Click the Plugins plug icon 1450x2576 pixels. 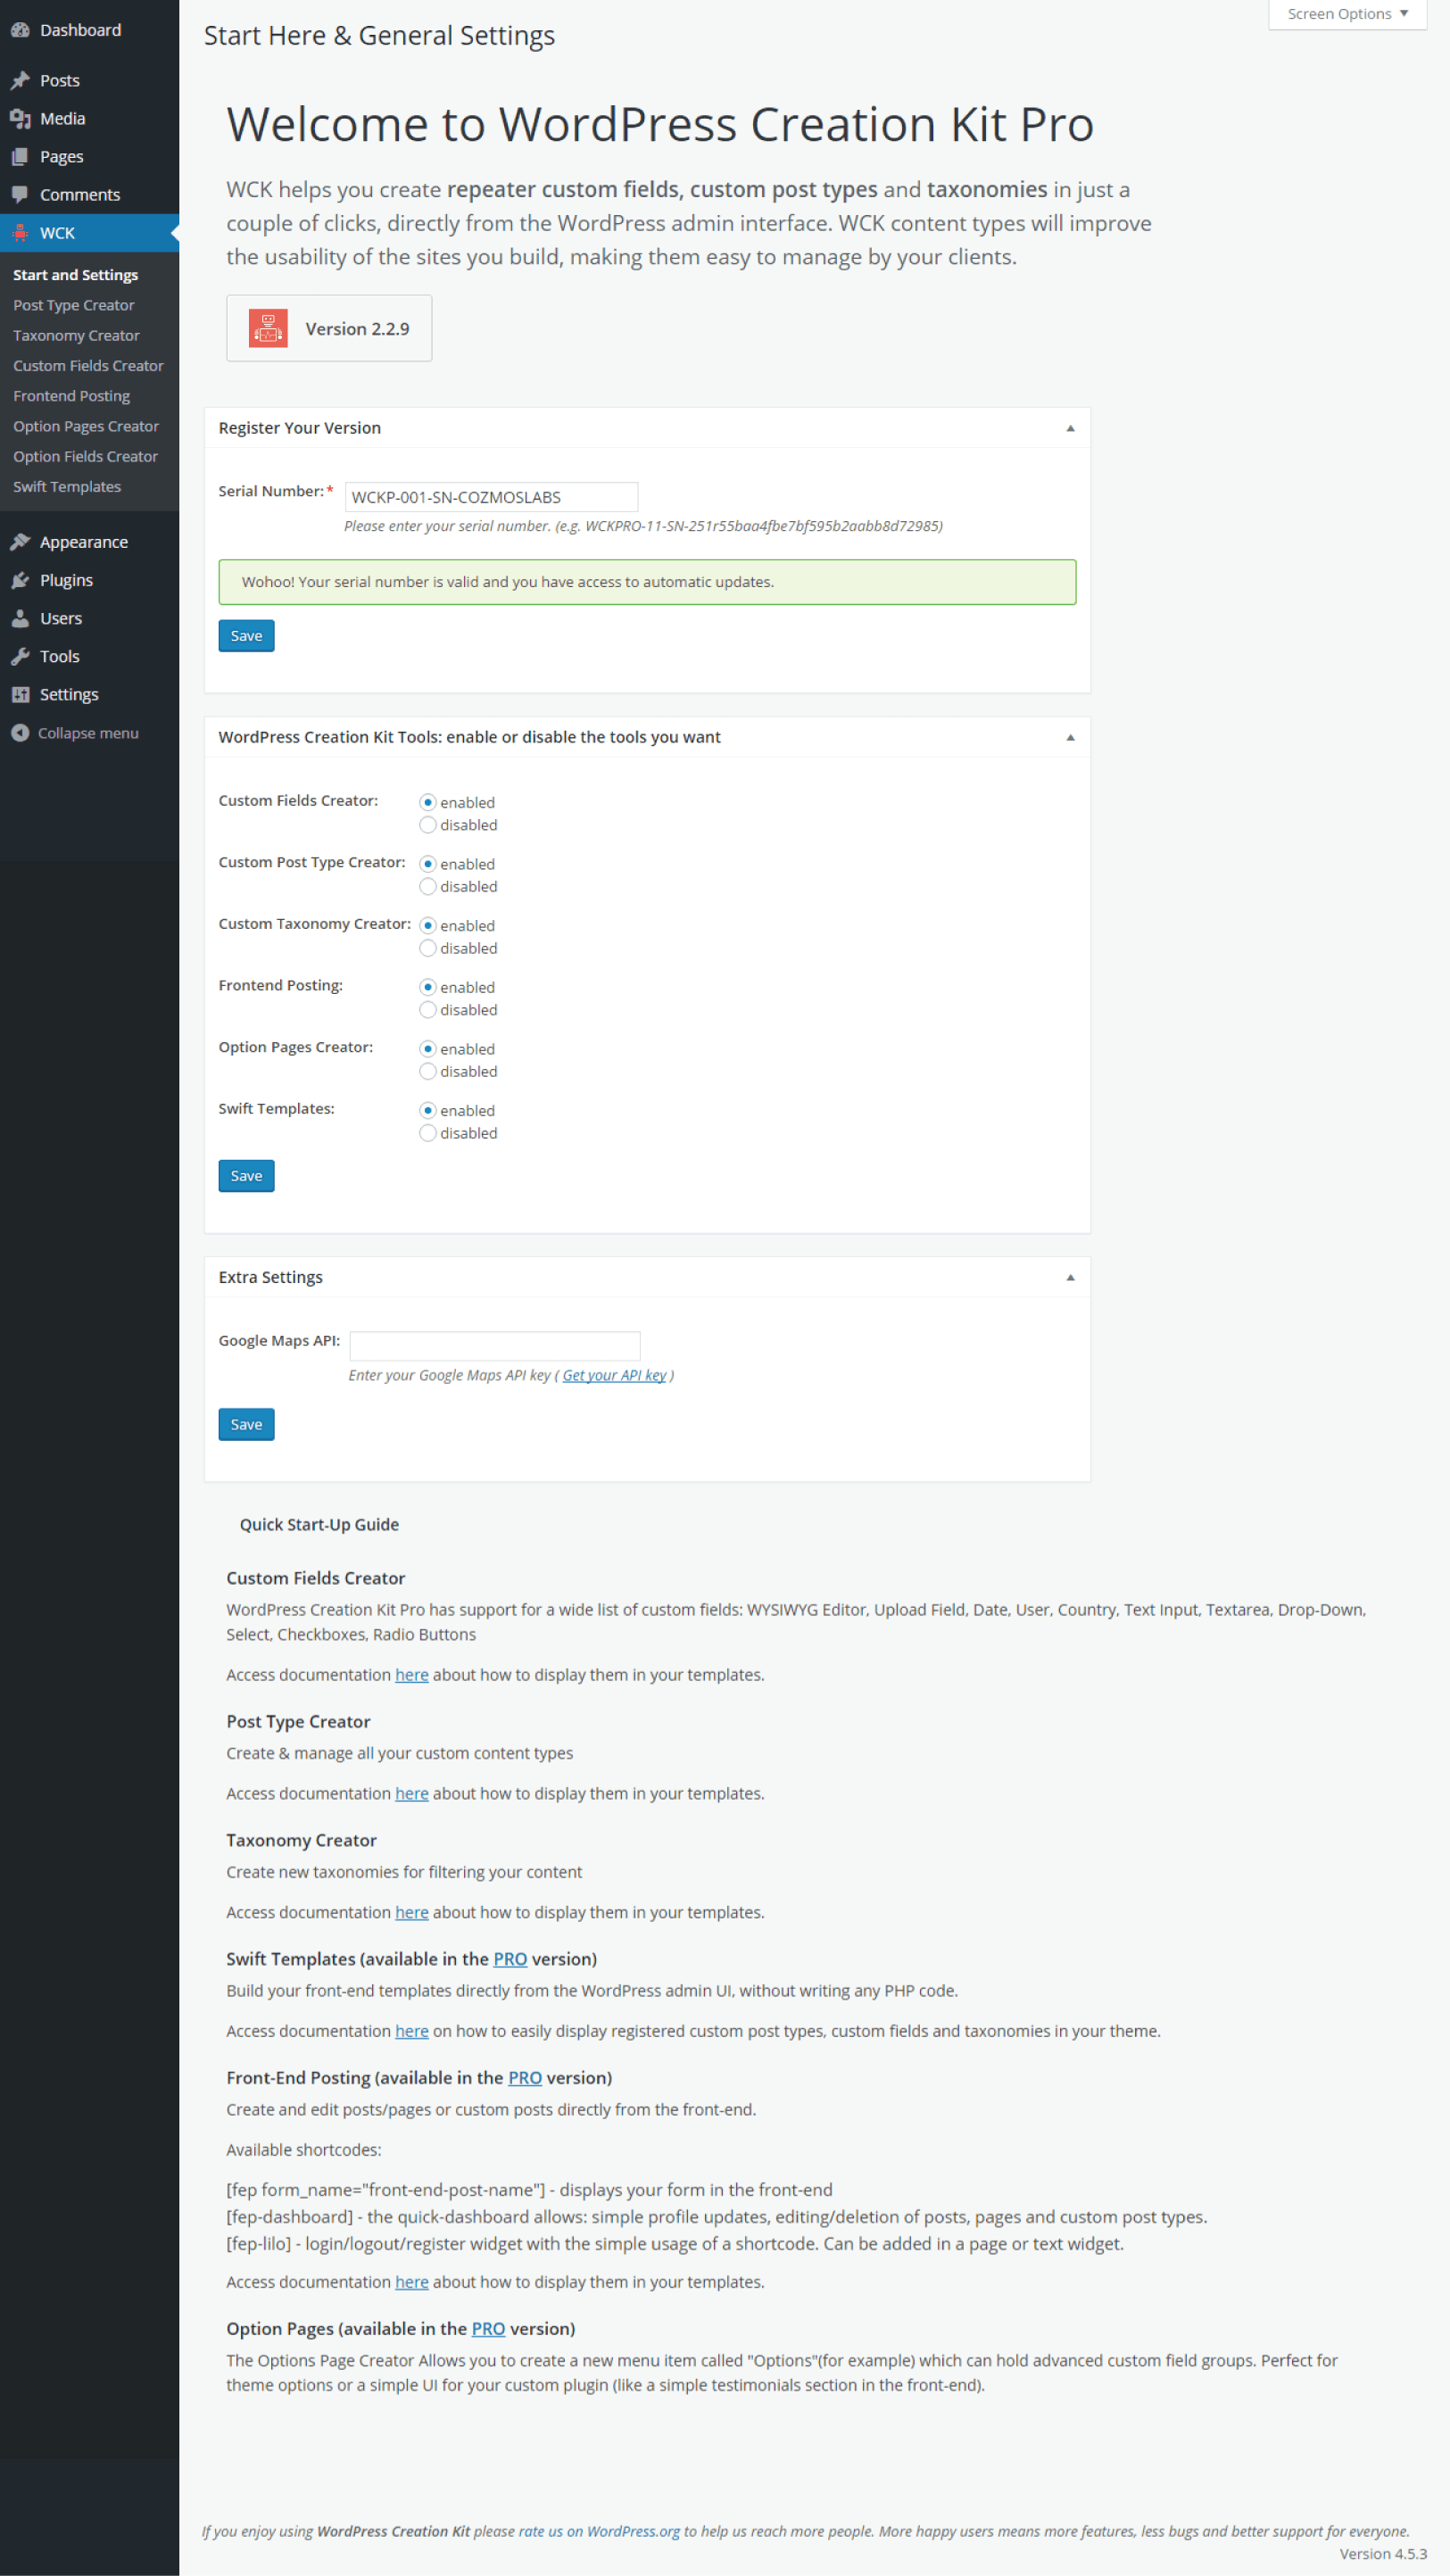coord(20,580)
